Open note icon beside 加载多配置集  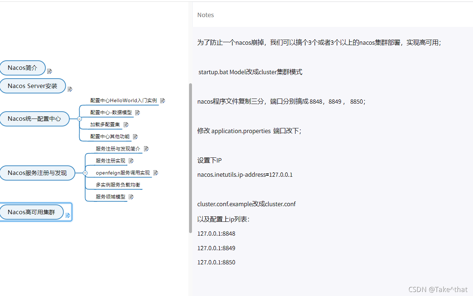[126, 124]
